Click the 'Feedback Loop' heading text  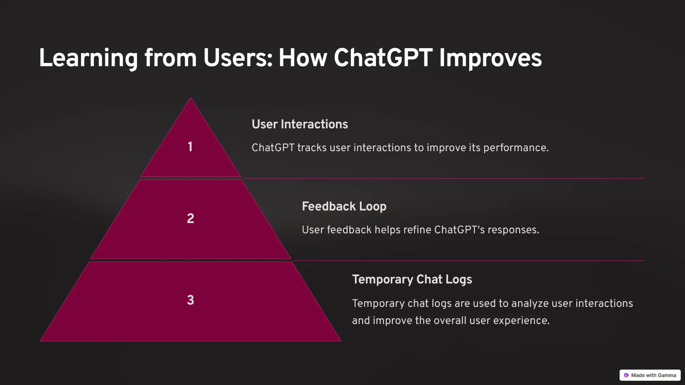[x=344, y=206]
